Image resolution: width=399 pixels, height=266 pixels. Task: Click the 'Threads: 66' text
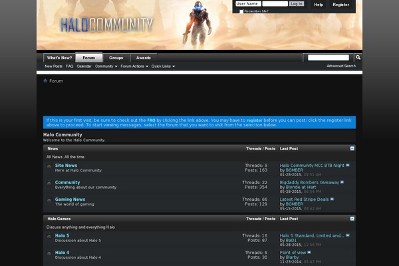pyautogui.click(x=255, y=199)
